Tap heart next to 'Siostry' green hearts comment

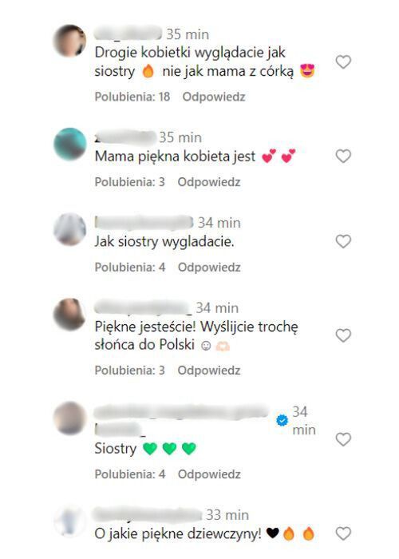[x=343, y=439]
